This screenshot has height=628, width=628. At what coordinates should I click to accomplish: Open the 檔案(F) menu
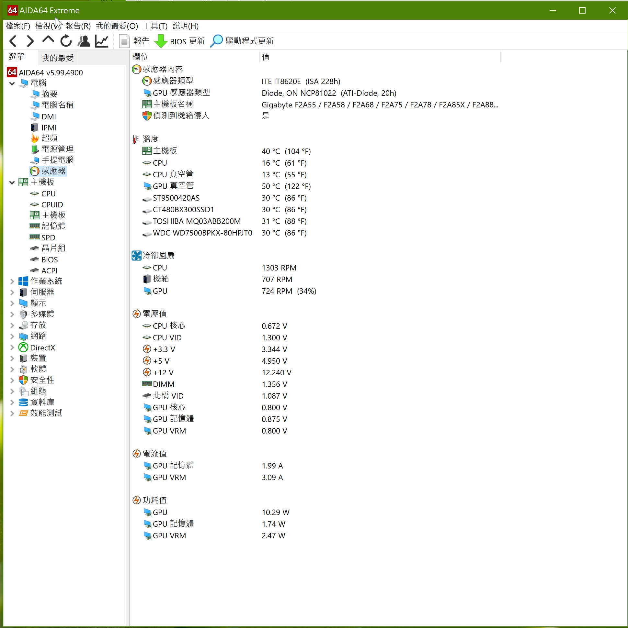click(x=18, y=26)
